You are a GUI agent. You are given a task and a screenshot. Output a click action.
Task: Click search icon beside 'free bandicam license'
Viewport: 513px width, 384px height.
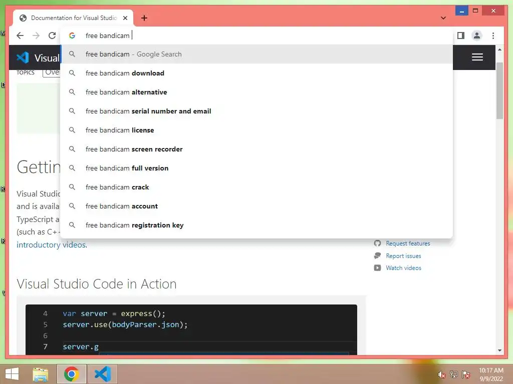(x=72, y=130)
